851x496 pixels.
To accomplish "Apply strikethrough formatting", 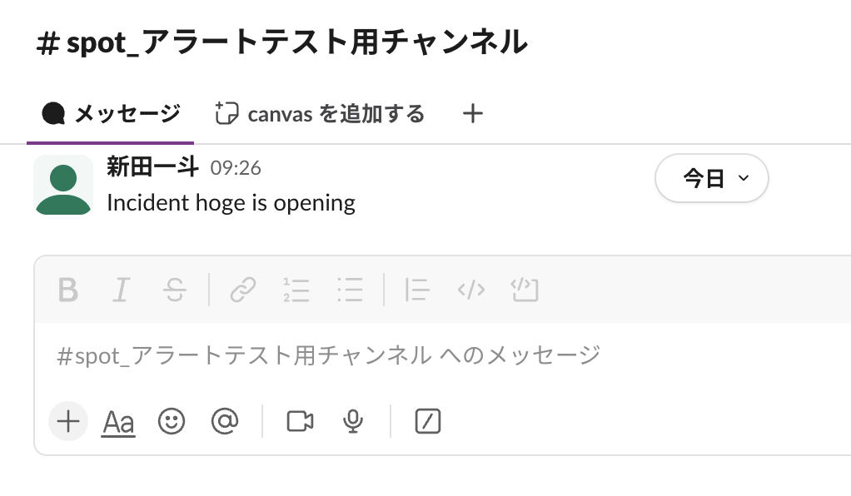I will point(175,290).
